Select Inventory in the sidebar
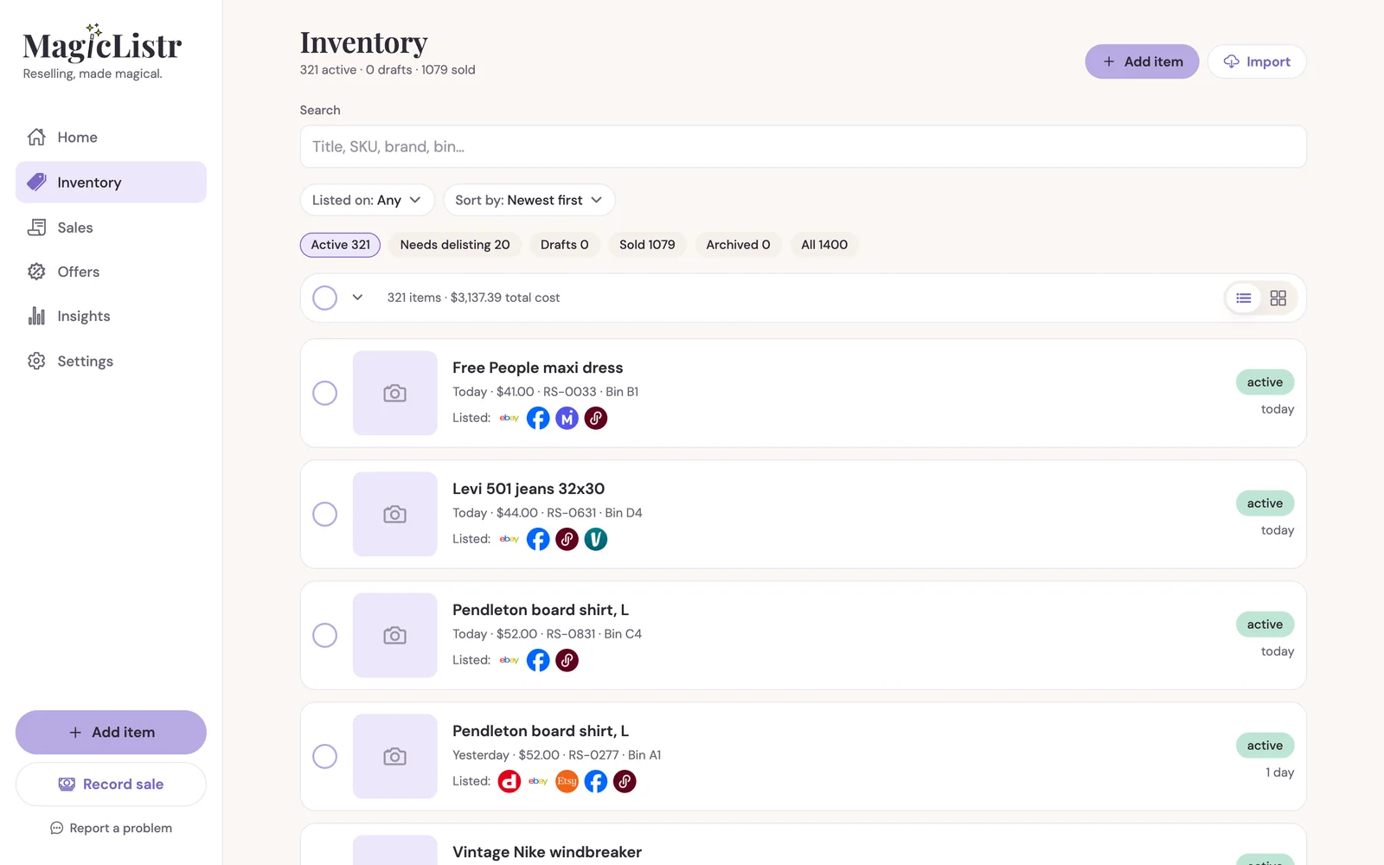 click(111, 183)
